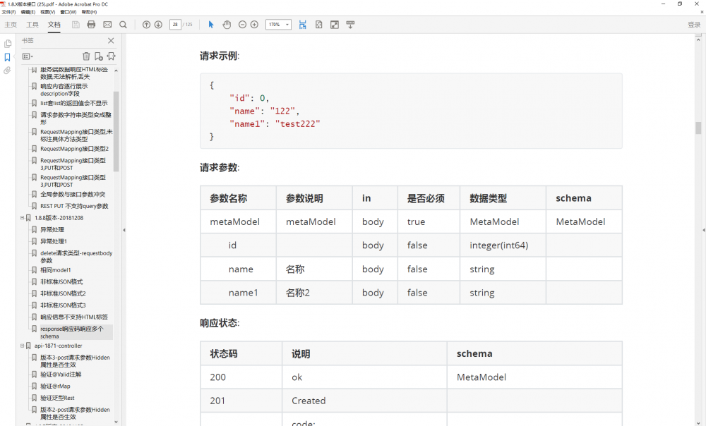The height and width of the screenshot is (426, 706).
Task: Delete selected bookmark with trash icon
Action: coord(86,56)
